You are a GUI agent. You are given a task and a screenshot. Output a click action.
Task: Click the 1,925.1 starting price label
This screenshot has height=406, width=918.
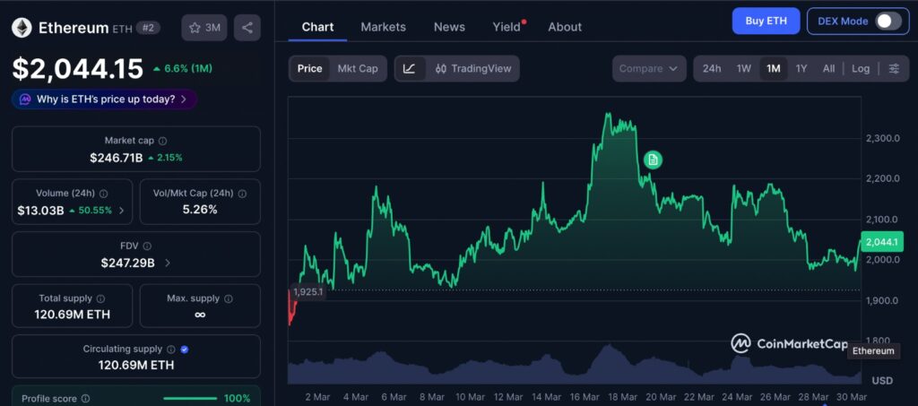click(x=308, y=291)
